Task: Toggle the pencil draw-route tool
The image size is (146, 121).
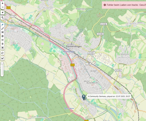Action: 2,25
